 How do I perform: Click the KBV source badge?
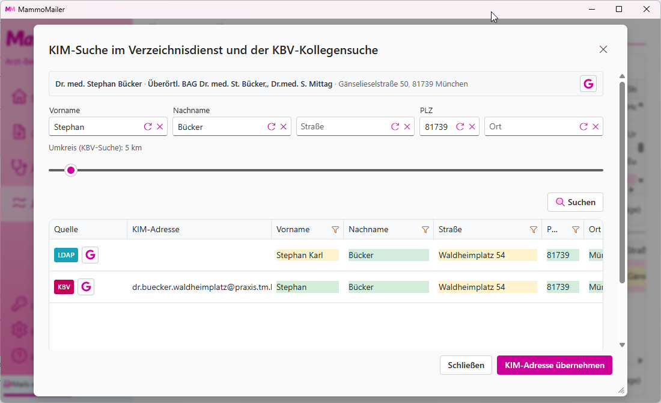coord(64,287)
